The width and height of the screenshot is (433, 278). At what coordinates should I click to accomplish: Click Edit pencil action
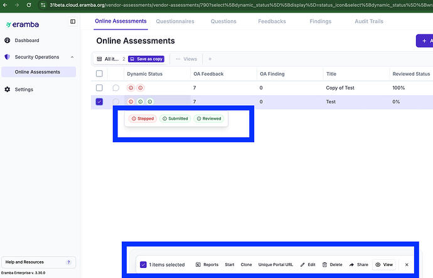[308, 265]
